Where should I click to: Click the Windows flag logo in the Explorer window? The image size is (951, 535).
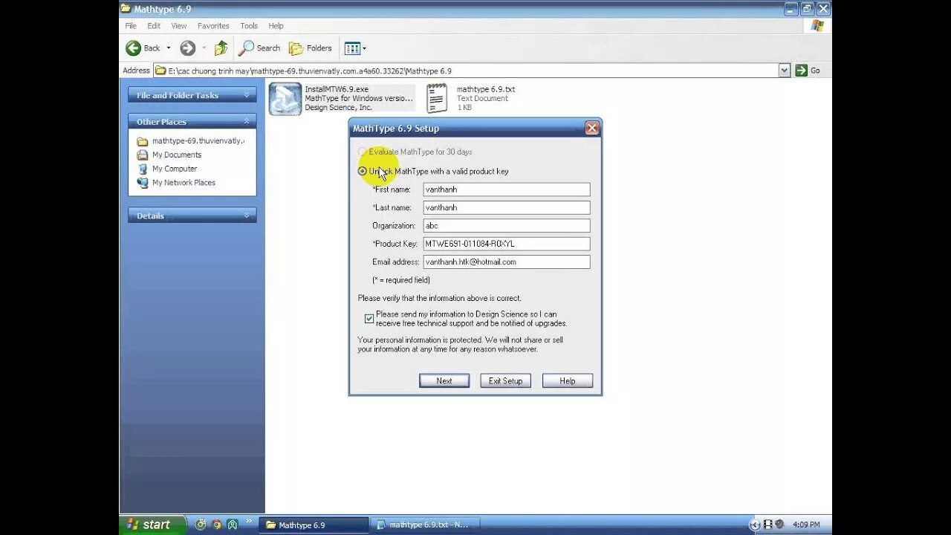click(817, 25)
